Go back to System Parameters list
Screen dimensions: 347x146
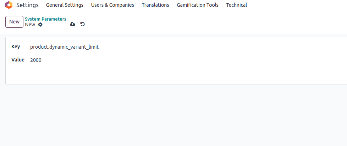pos(45,19)
